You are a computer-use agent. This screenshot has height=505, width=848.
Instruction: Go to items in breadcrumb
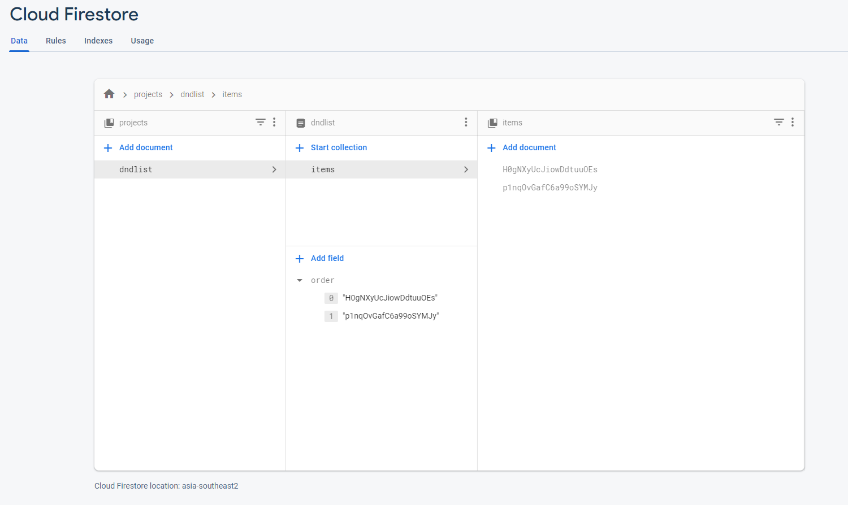(x=232, y=94)
